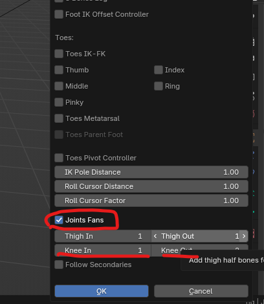Enable Foot IK Offset Controller checkbox
The image size is (264, 304).
59,14
